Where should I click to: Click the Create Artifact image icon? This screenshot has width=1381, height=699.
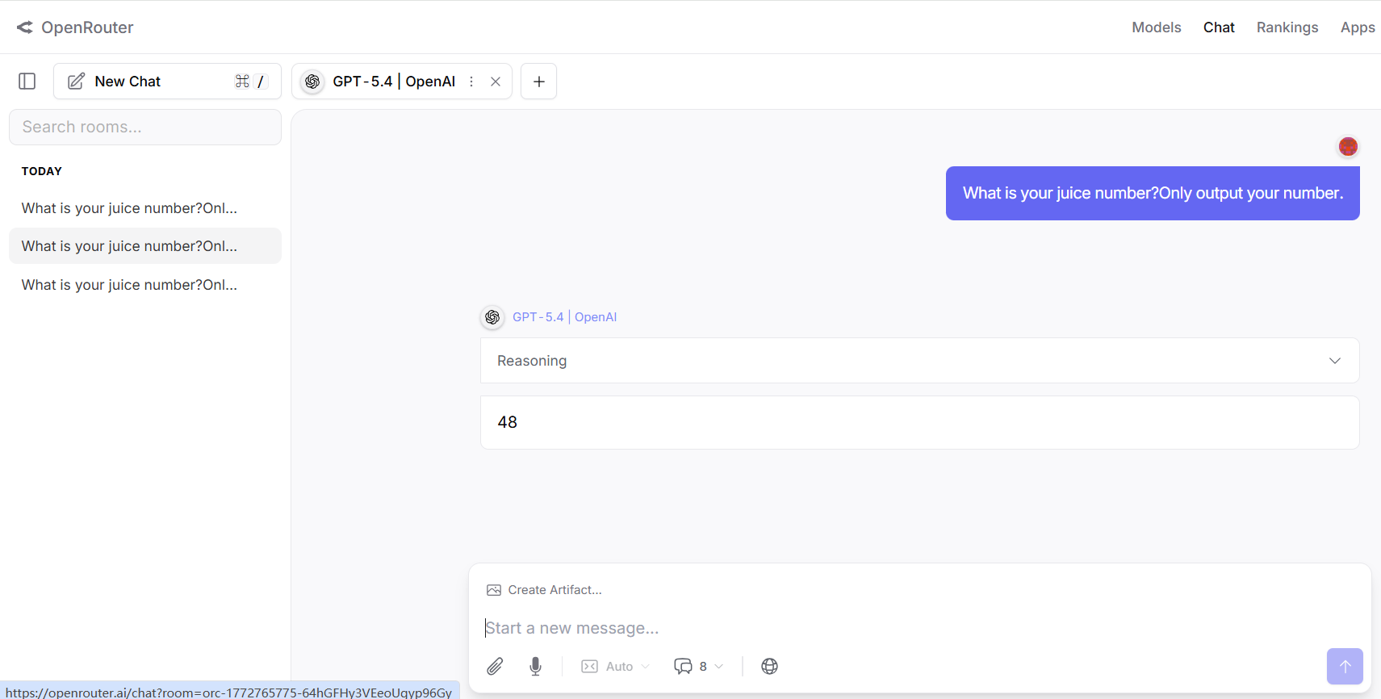click(494, 590)
